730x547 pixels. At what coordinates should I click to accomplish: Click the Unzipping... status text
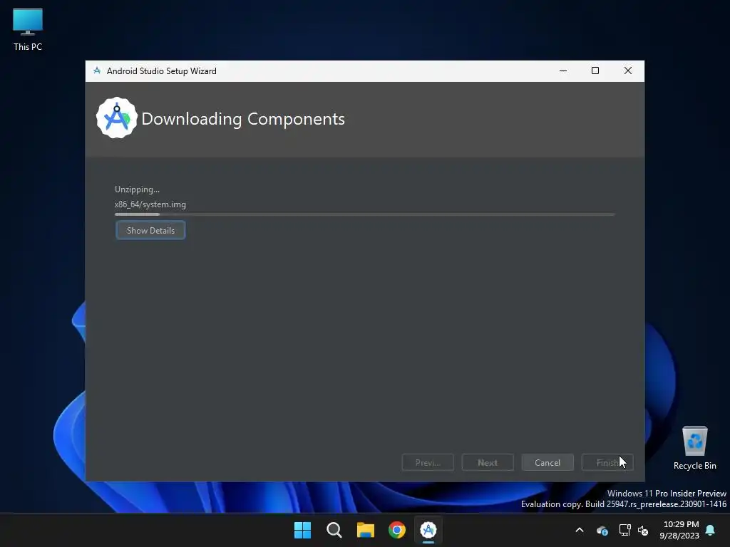click(137, 189)
